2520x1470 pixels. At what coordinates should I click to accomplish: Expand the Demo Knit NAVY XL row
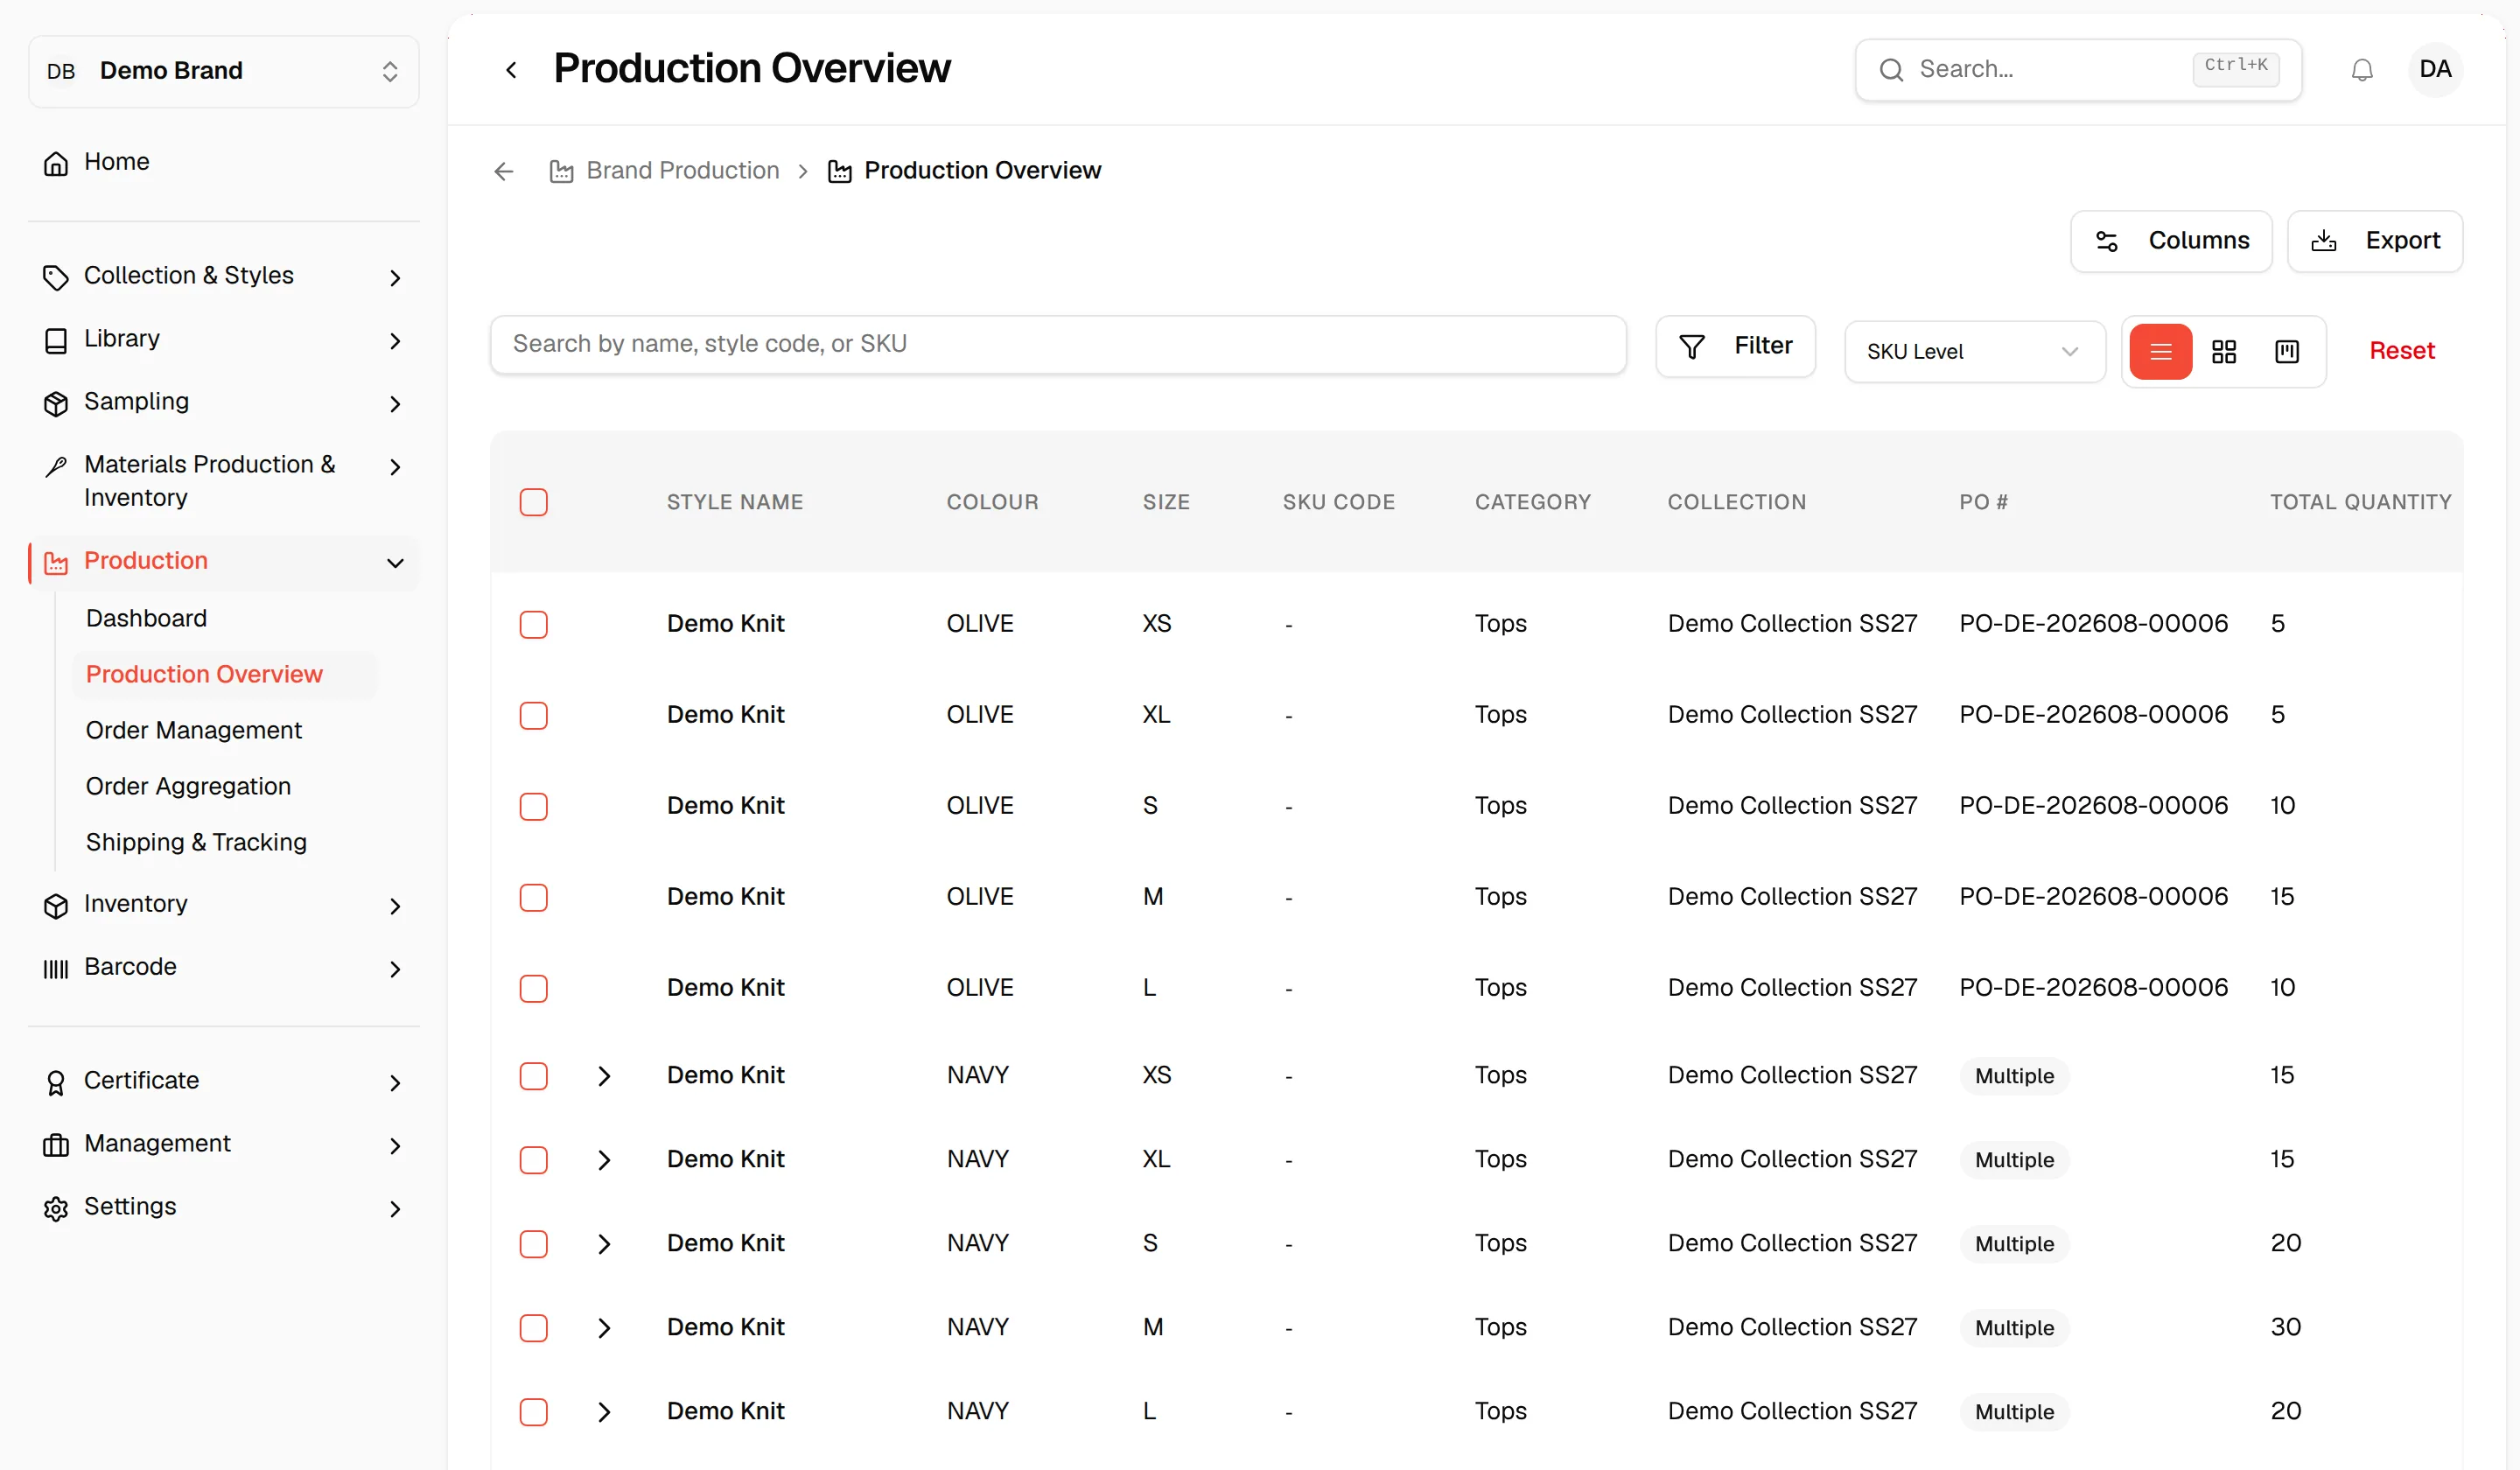pyautogui.click(x=604, y=1160)
